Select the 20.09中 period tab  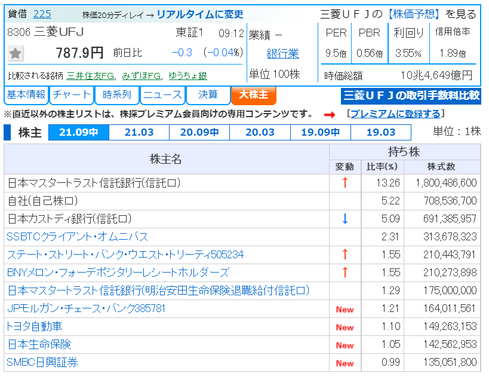coord(199,133)
